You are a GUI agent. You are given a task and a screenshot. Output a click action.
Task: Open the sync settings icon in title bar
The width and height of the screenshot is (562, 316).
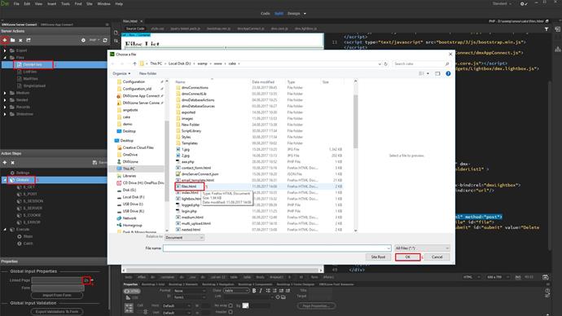click(523, 3)
